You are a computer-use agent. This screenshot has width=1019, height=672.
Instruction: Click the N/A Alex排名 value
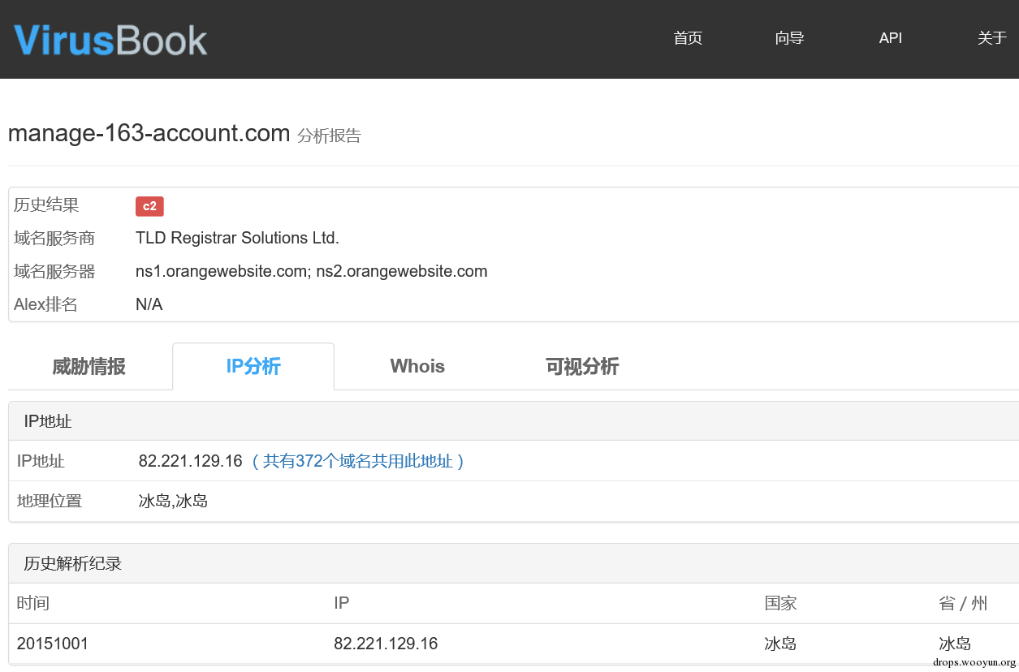149,305
